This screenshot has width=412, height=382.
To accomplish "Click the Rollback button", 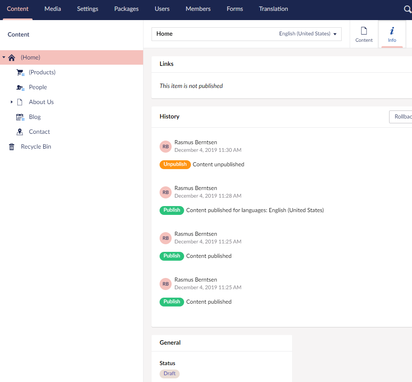I will coord(400,117).
